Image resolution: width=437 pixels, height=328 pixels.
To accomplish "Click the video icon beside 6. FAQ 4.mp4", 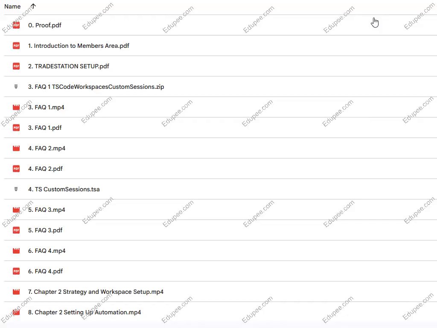I will pyautogui.click(x=16, y=251).
